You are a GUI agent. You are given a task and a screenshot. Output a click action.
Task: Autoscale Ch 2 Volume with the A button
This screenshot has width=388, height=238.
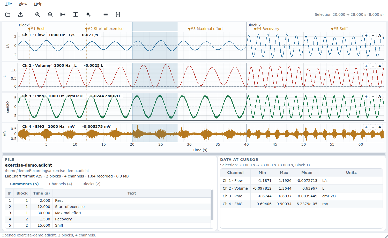point(380,66)
